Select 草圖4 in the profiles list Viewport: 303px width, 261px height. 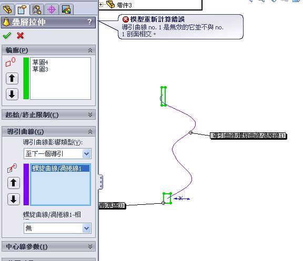point(40,62)
